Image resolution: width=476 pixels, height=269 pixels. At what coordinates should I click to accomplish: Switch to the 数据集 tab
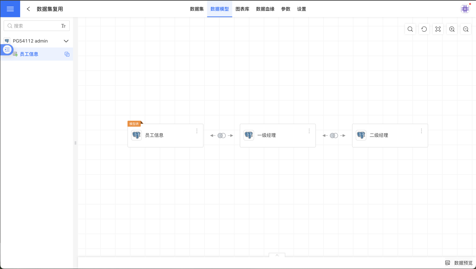197,9
